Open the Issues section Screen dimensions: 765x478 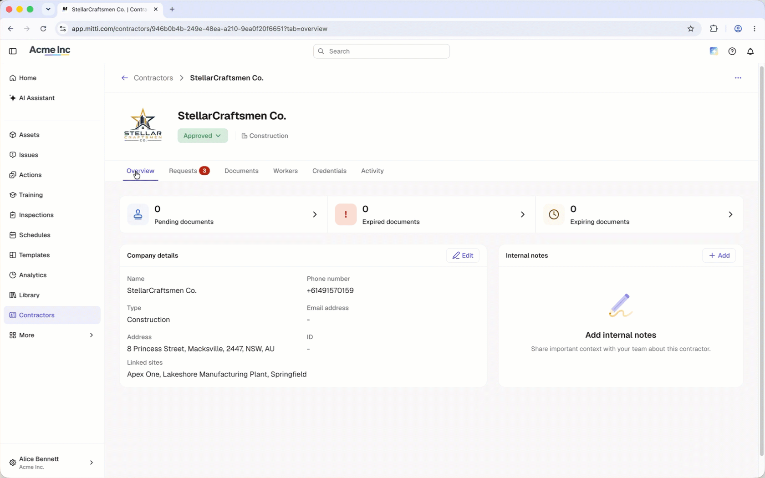coord(52,155)
